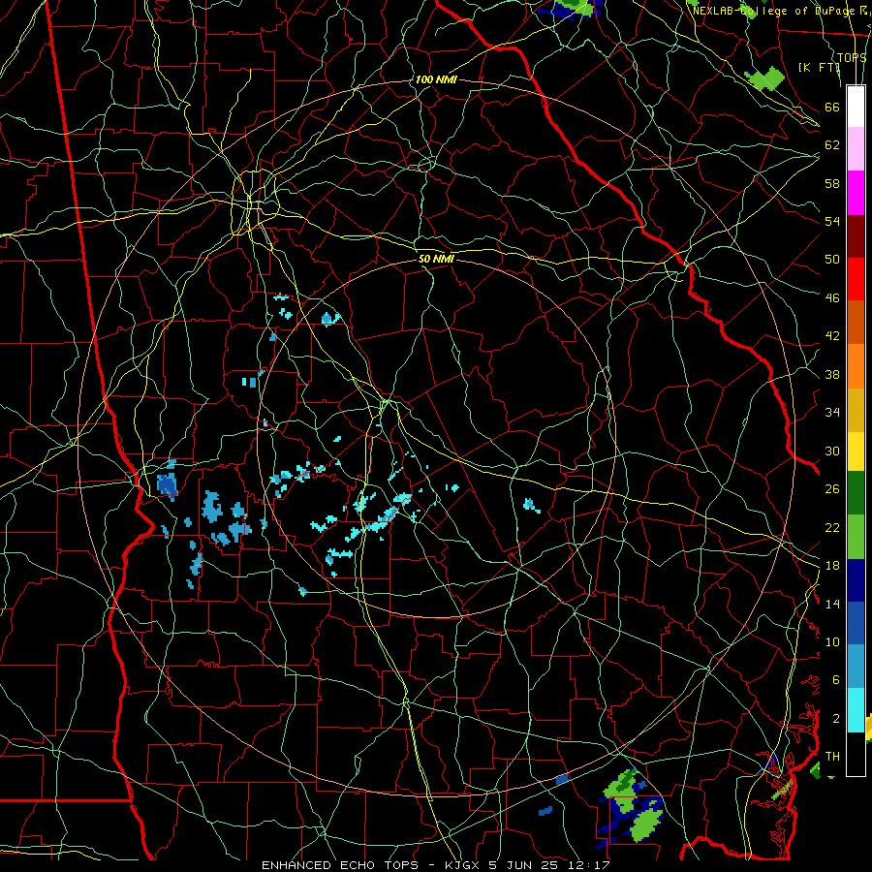872x872 pixels.
Task: Select the dark orange legend swatch
Action: [x=856, y=322]
